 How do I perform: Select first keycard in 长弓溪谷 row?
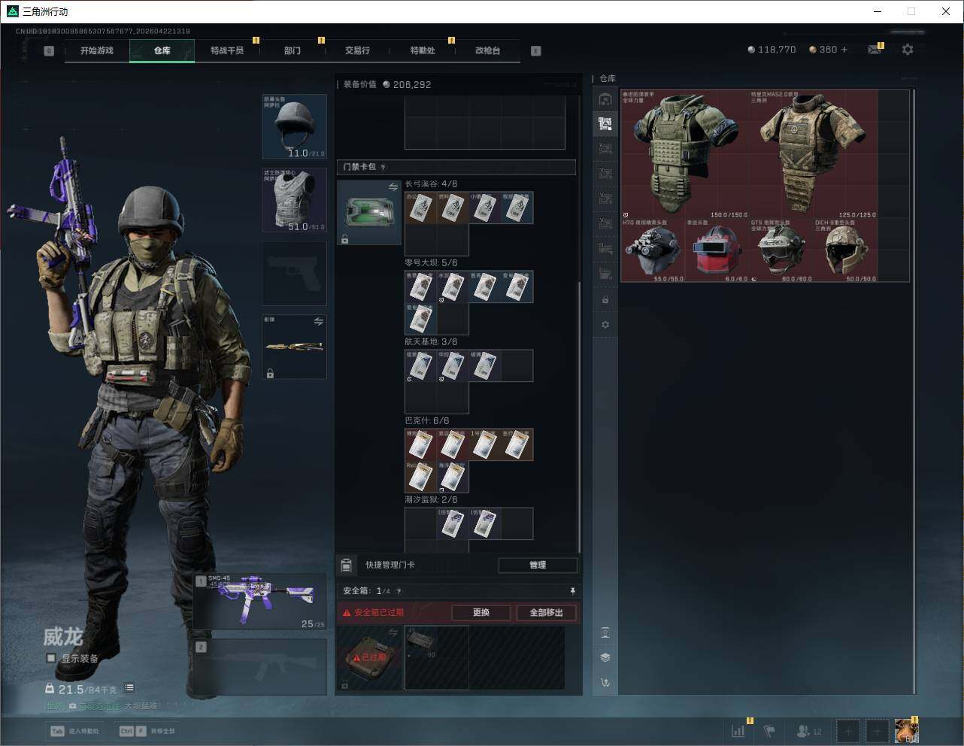click(421, 208)
